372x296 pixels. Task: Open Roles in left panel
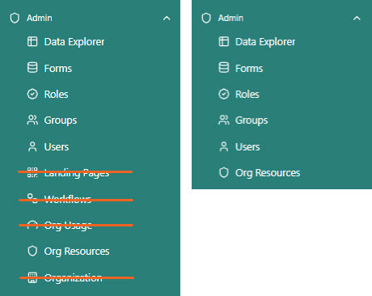(x=56, y=95)
